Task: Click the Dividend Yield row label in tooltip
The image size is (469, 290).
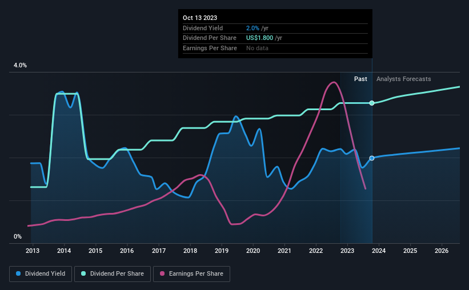Action: tap(203, 28)
